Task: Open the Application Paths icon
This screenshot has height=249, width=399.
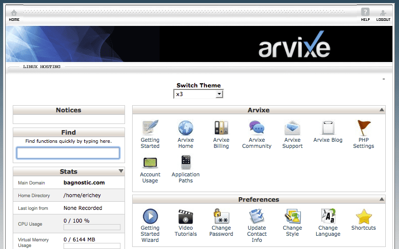Action: click(186, 163)
